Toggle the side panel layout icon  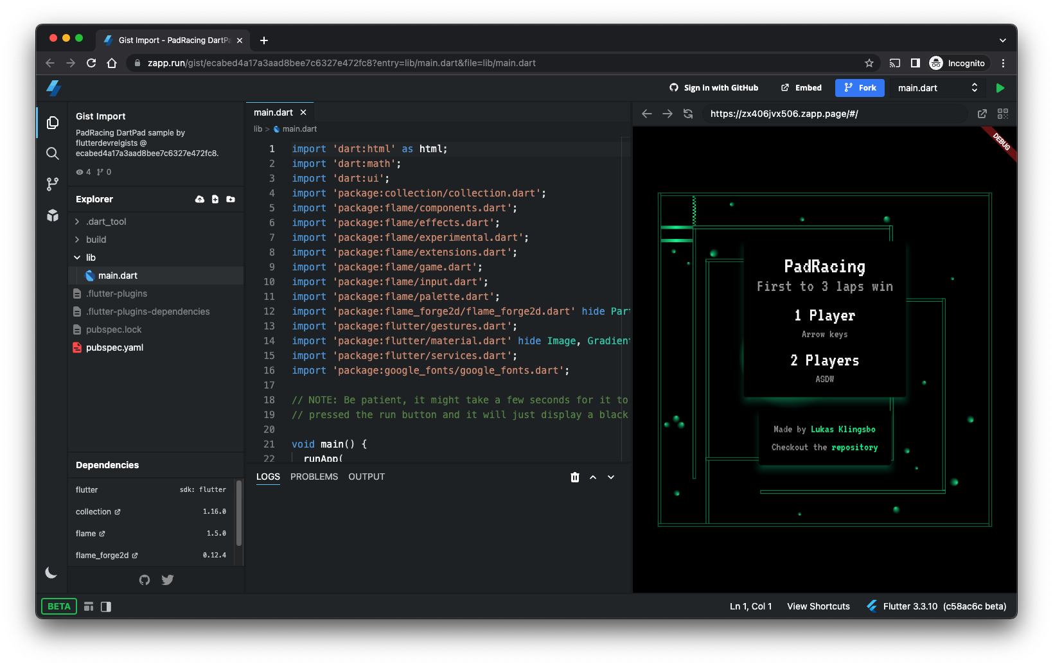point(106,606)
